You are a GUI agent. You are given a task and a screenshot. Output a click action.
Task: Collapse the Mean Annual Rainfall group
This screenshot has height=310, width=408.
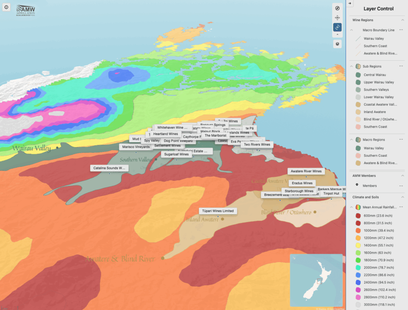(351, 207)
